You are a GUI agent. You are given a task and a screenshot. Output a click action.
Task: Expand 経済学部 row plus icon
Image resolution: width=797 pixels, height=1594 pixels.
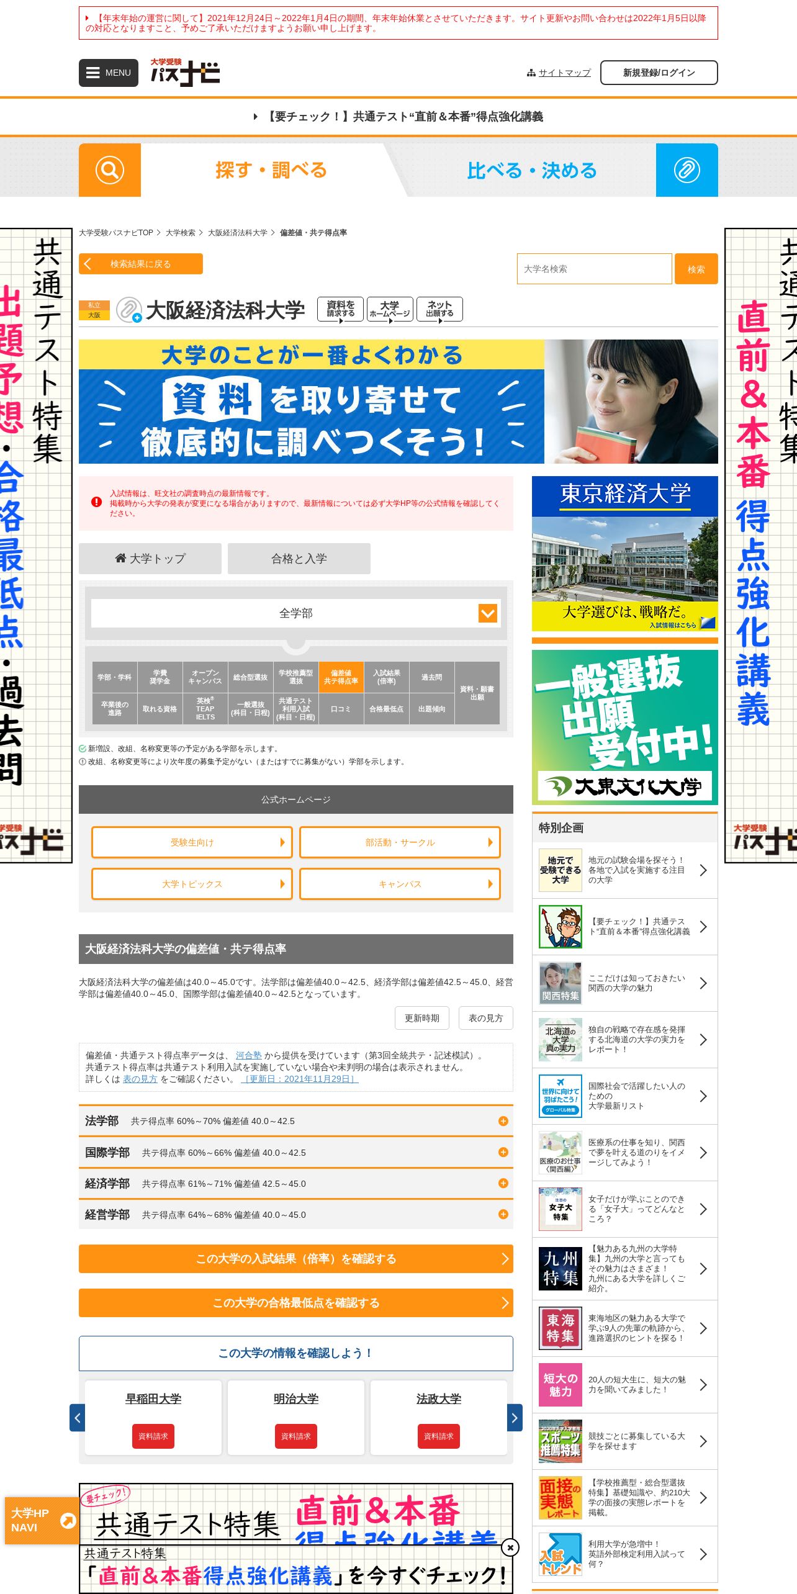[503, 1183]
